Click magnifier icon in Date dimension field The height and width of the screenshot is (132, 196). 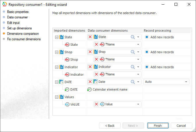133,82
